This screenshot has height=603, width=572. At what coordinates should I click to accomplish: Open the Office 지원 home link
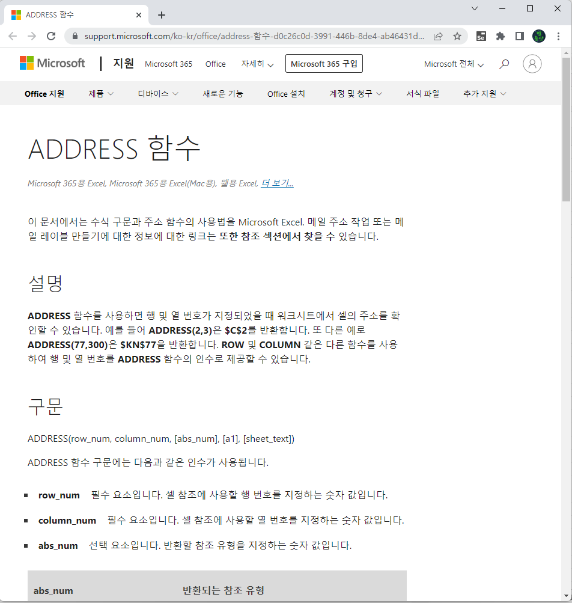pyautogui.click(x=44, y=94)
